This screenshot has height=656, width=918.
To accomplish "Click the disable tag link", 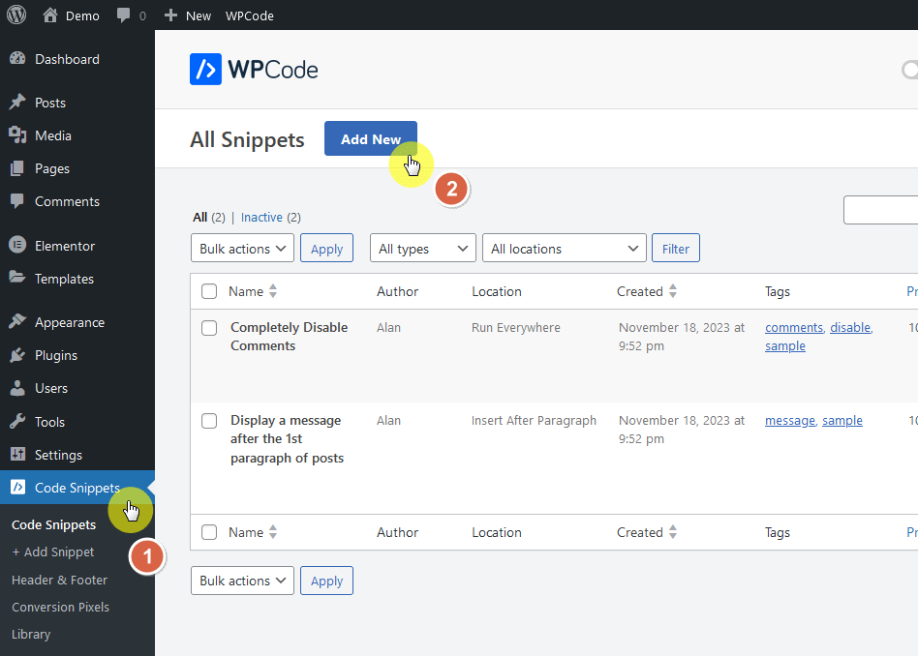I will pyautogui.click(x=850, y=328).
